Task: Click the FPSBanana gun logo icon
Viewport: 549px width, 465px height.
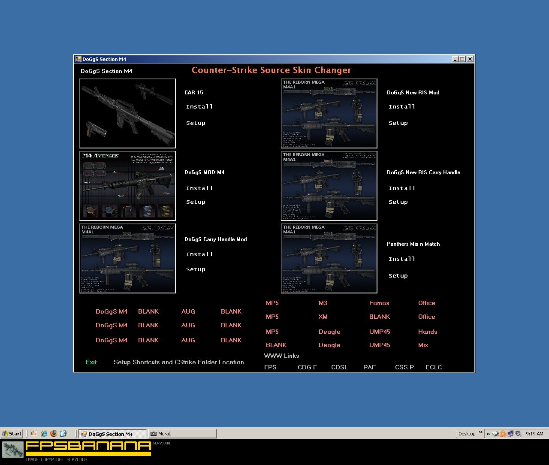Action: point(12,450)
